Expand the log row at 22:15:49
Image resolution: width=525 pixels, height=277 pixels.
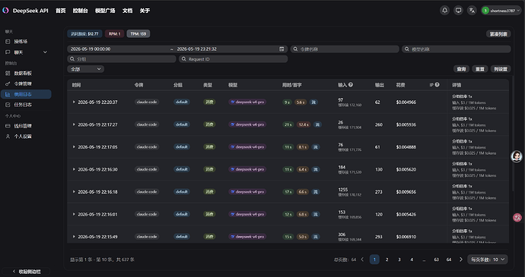click(x=74, y=237)
